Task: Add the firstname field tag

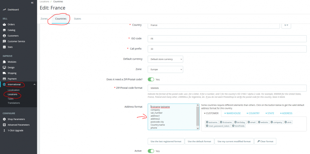Action: pos(226,122)
